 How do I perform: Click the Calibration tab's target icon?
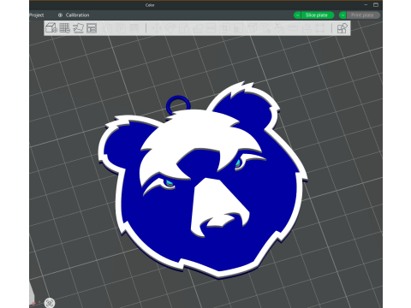pyautogui.click(x=60, y=15)
